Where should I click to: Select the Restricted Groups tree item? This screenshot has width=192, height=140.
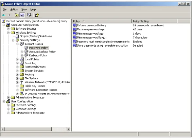pos(35,67)
